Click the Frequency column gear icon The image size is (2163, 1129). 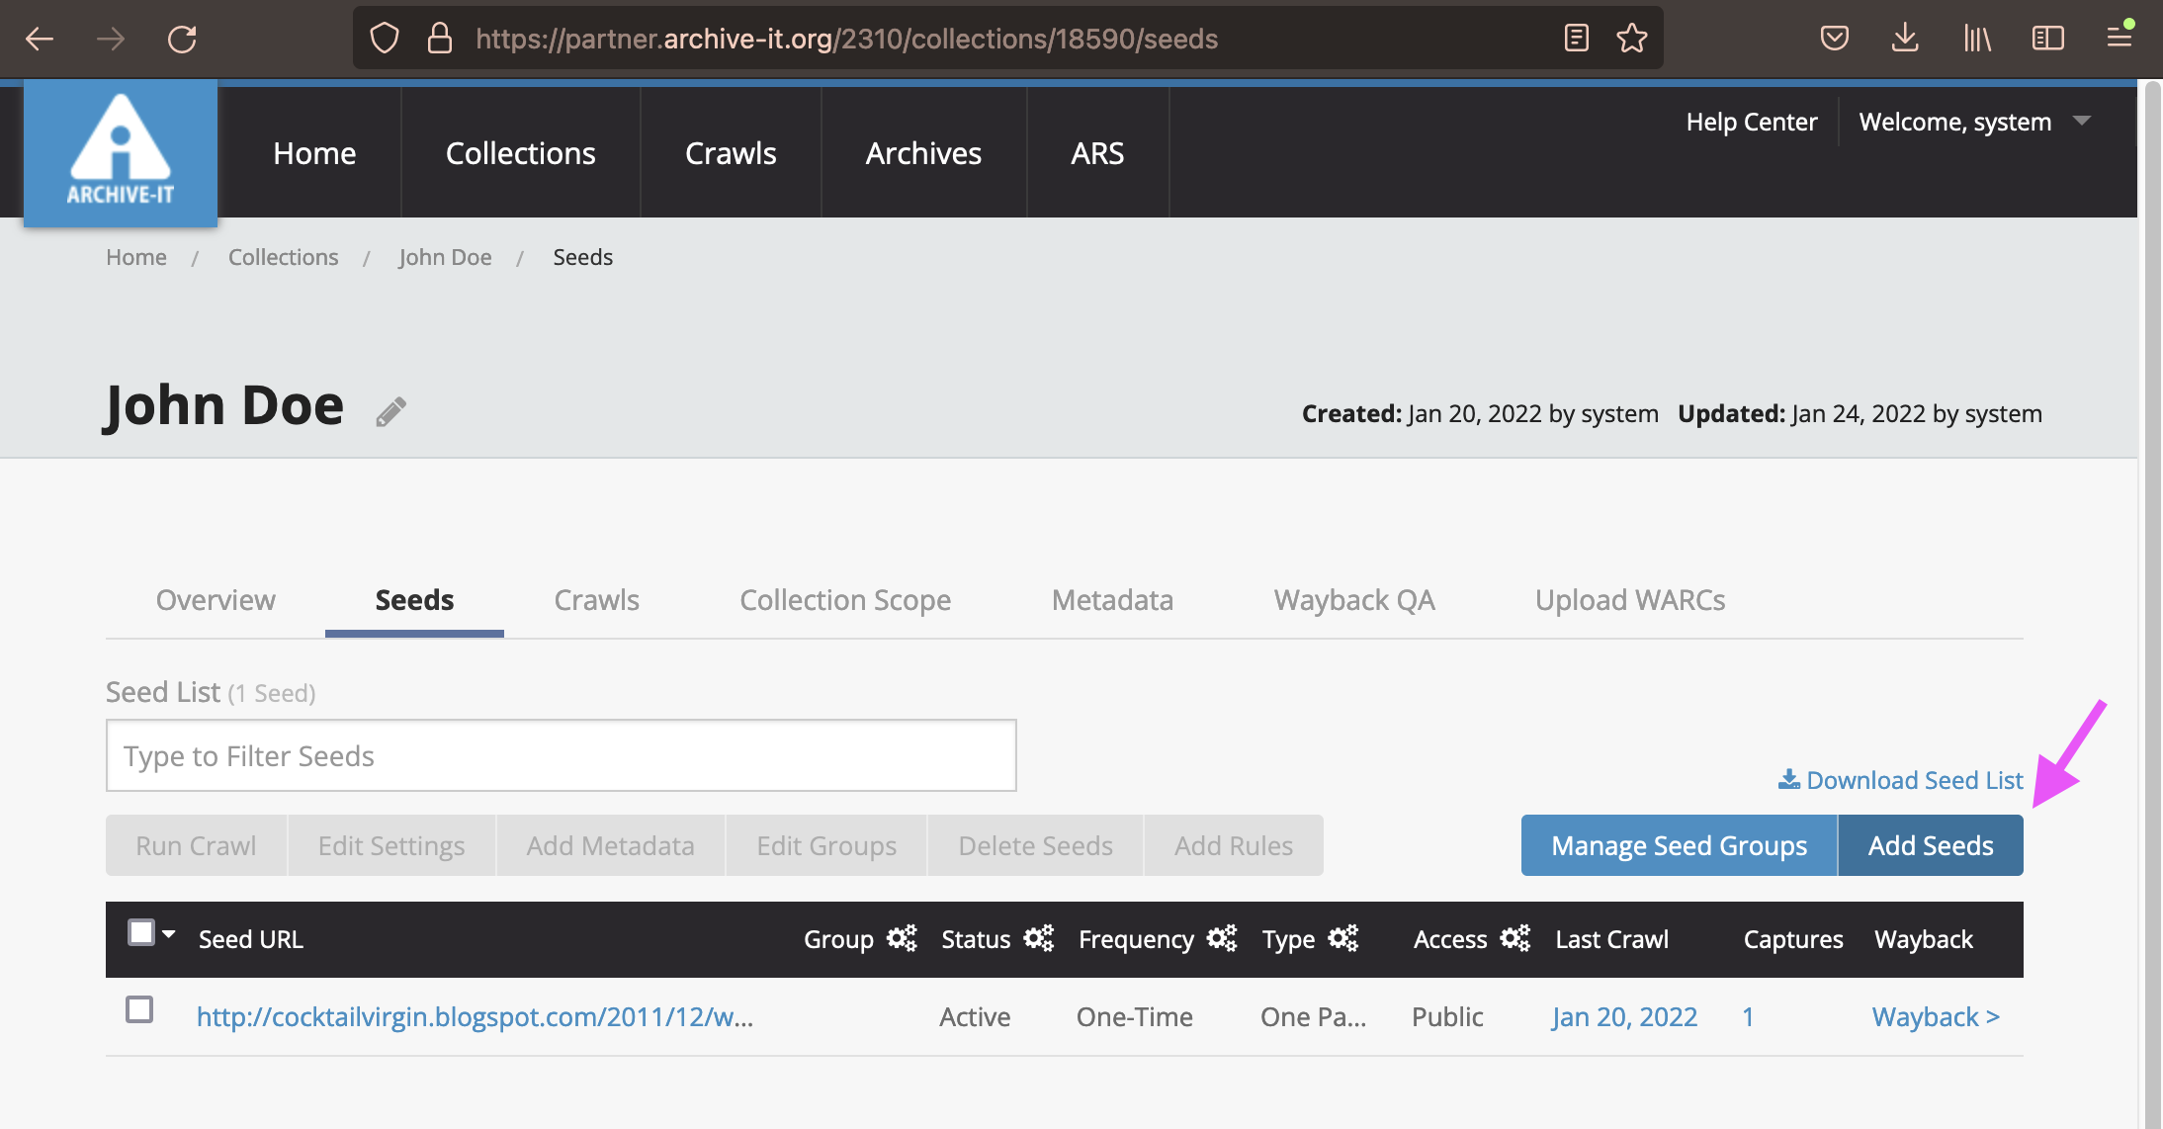click(x=1222, y=938)
